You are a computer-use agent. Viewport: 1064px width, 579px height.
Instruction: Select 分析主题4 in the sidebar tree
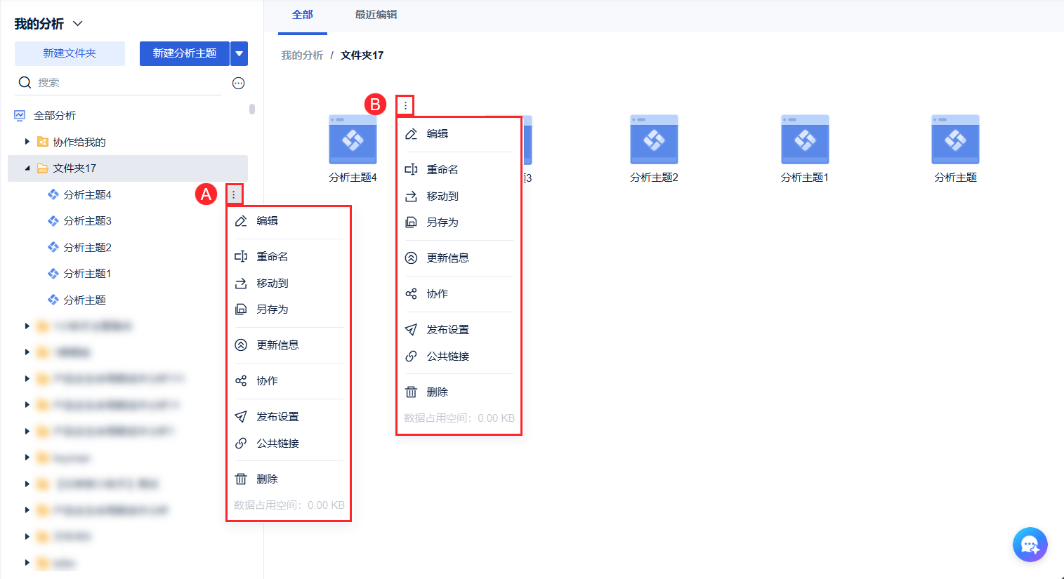pyautogui.click(x=87, y=194)
